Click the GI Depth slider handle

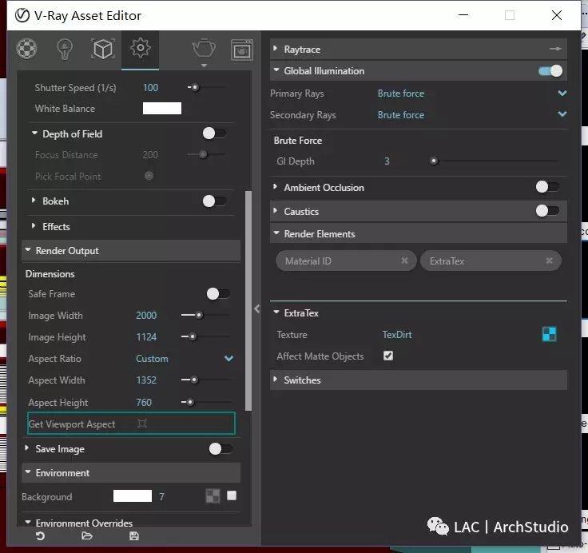click(434, 161)
